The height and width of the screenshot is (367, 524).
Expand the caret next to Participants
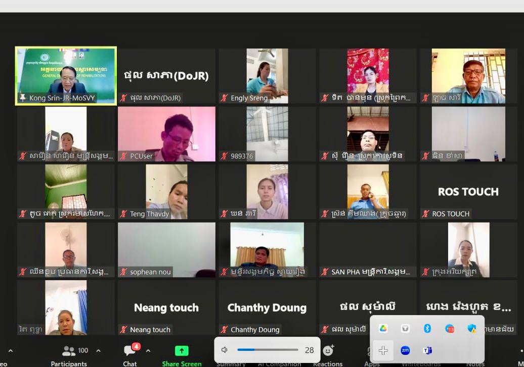pyautogui.click(x=98, y=351)
